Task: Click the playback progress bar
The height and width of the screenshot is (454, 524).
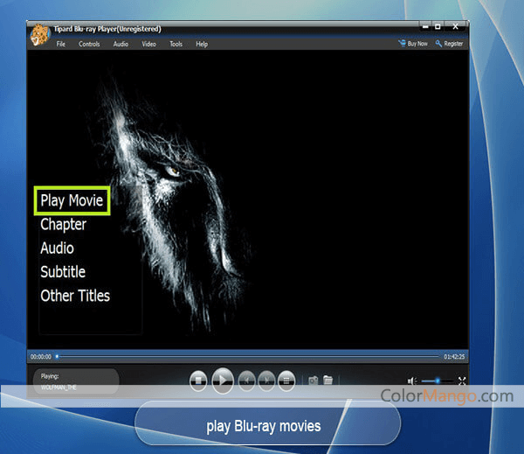Action: coord(249,357)
